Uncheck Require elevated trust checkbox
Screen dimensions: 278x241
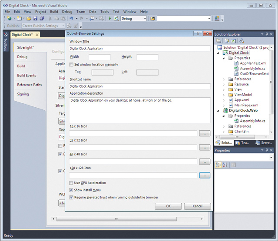point(71,198)
